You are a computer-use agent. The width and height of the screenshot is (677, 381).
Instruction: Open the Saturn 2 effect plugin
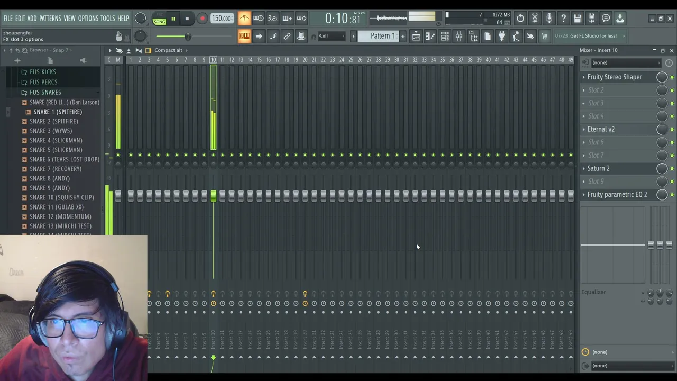tap(598, 168)
